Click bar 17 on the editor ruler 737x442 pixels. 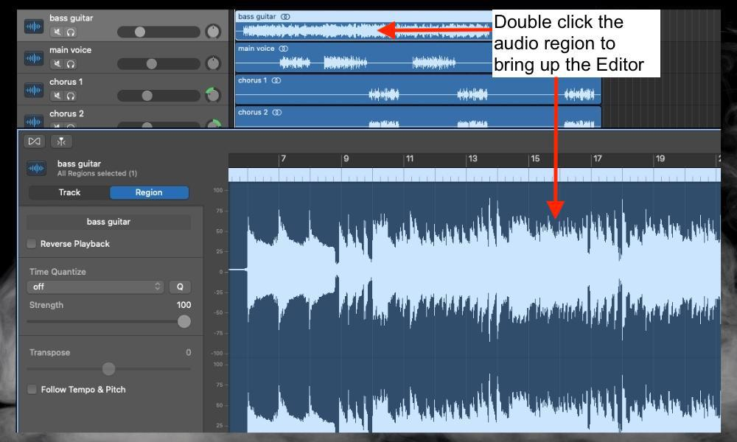[598, 159]
